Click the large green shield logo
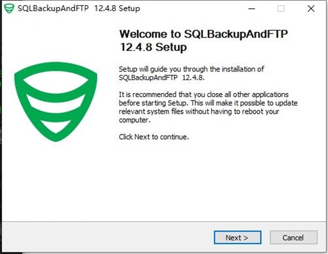 (56, 102)
